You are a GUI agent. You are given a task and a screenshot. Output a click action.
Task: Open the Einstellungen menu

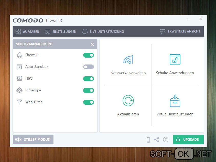point(60,31)
